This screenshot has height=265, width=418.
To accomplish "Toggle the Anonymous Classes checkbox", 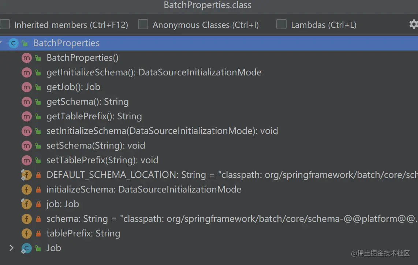I will coord(143,25).
